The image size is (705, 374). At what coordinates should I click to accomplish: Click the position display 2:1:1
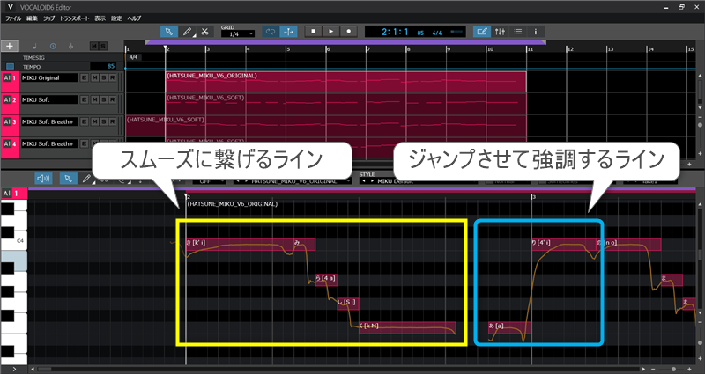point(395,32)
